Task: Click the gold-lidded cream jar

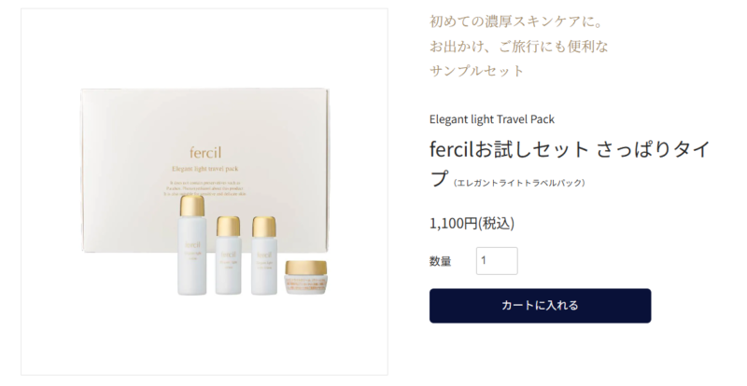Action: [x=306, y=278]
